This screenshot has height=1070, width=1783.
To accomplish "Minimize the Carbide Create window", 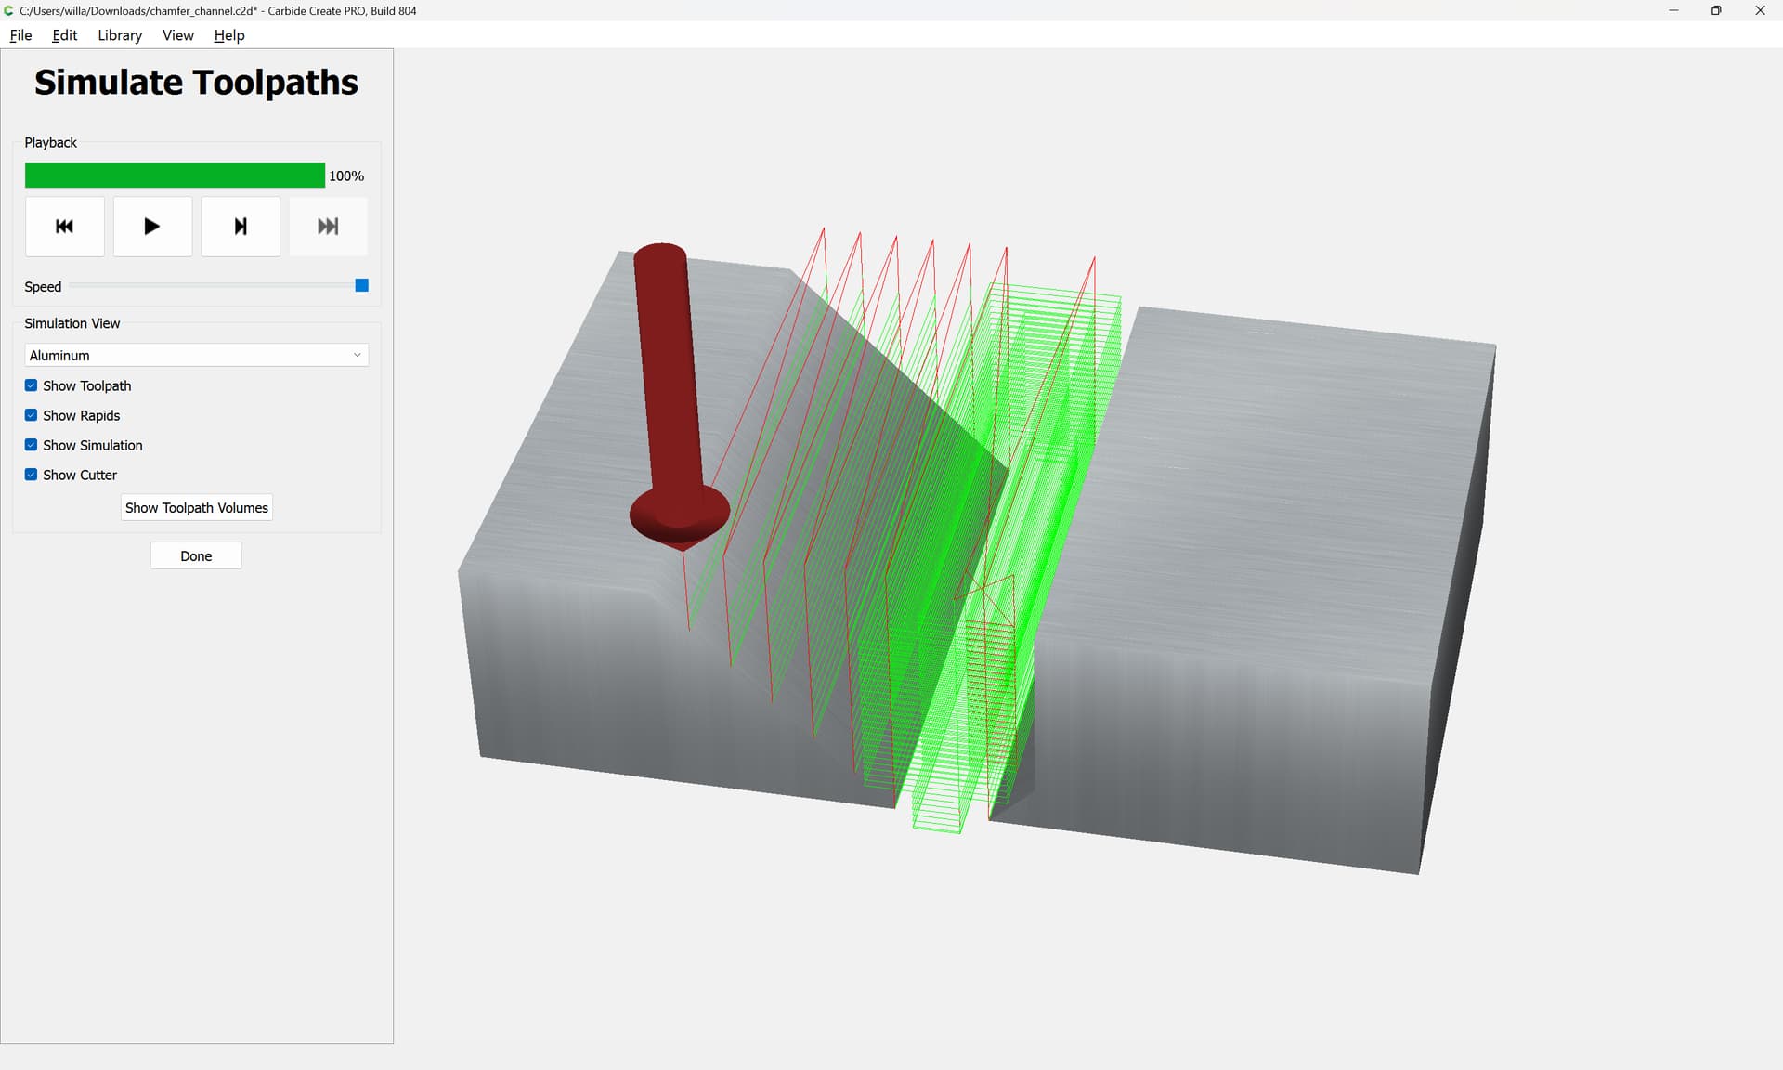I will [x=1672, y=10].
